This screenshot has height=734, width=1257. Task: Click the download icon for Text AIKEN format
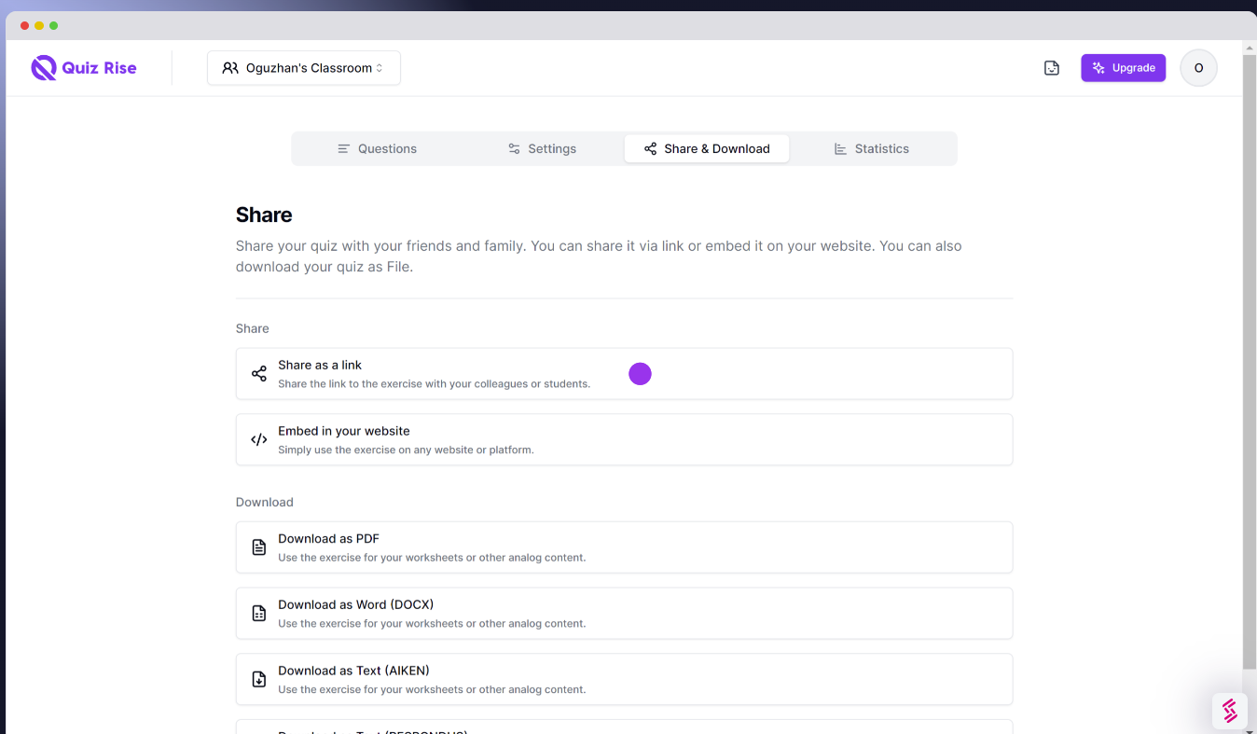point(258,679)
